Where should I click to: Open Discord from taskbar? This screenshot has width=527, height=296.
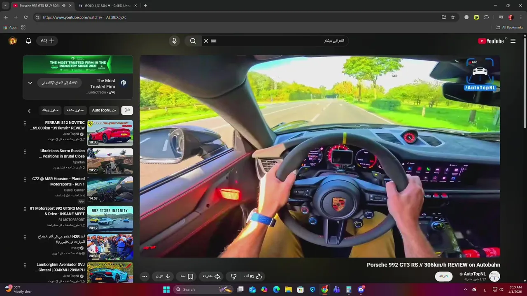pyautogui.click(x=361, y=289)
